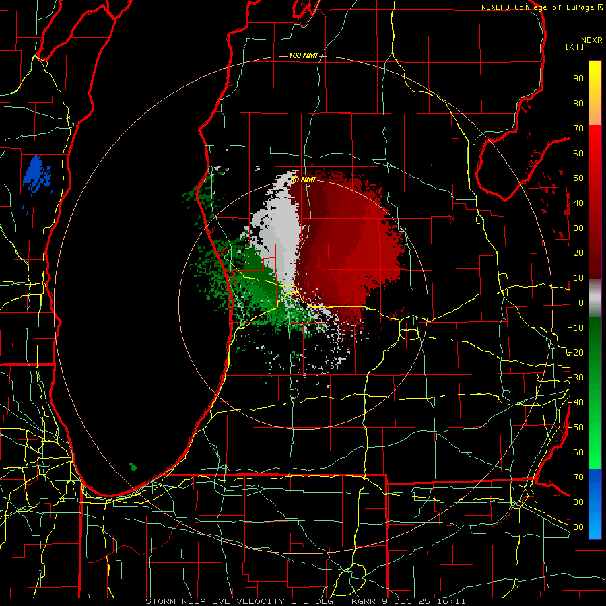
Task: Click the -90 value on the velocity scale
Action: click(x=576, y=527)
